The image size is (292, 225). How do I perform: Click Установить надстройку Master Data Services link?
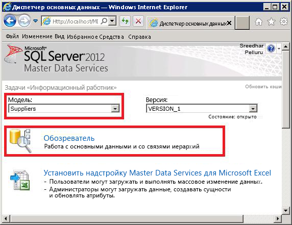[157, 173]
